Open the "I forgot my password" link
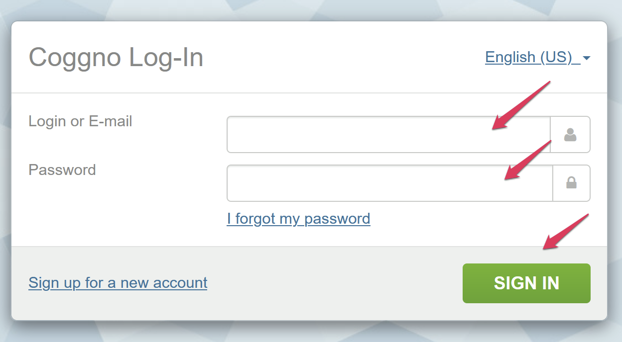The width and height of the screenshot is (622, 342). point(298,219)
